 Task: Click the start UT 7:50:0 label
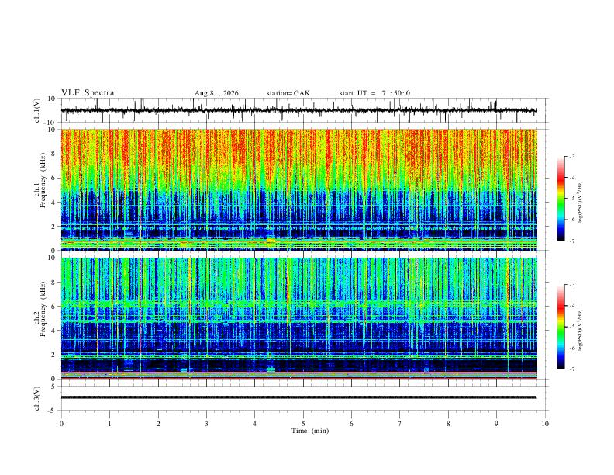point(374,93)
